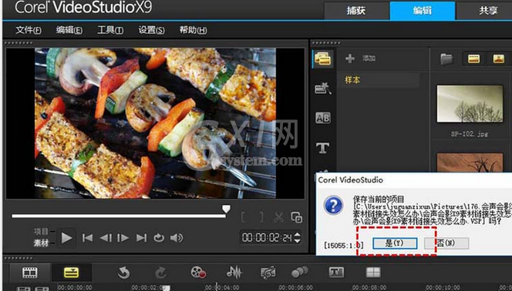Image resolution: width=512 pixels, height=291 pixels.
Task: Open the Title (T) library icon
Action: point(322,148)
